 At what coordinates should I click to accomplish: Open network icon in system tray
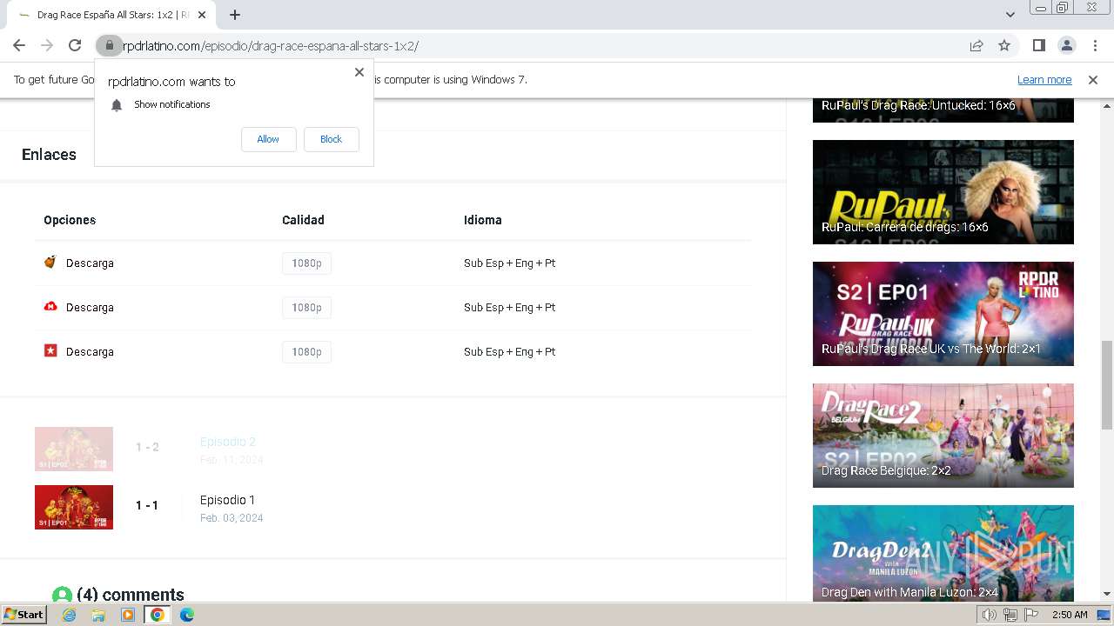click(1010, 615)
